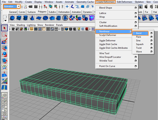Choose Wave deformer

pos(139,51)
